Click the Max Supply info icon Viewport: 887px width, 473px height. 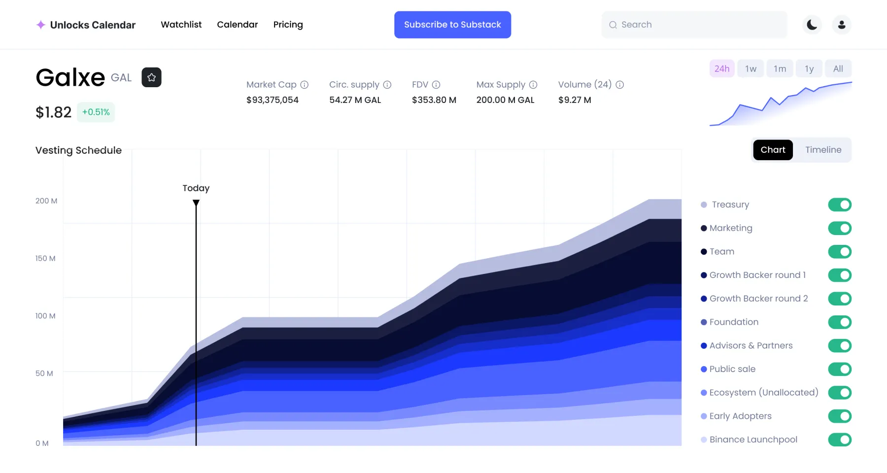(533, 85)
